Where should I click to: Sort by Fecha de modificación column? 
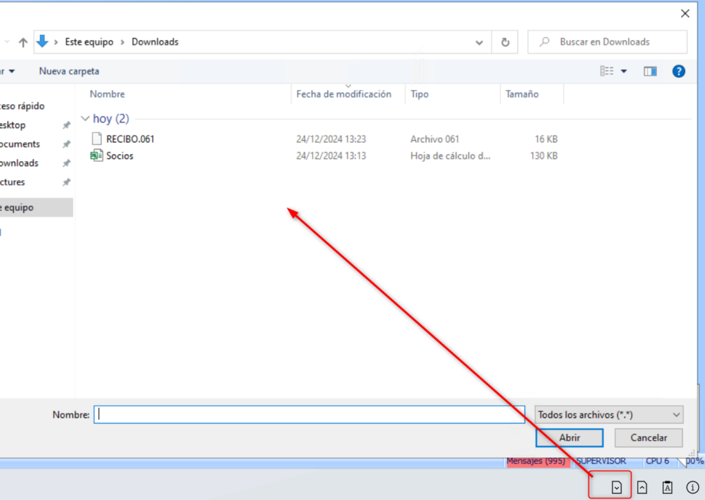tap(344, 94)
